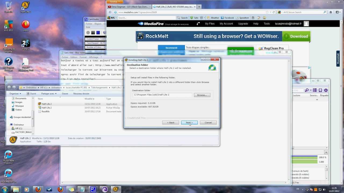
Task: Open the choco desktop icon
Action: pos(26,26)
